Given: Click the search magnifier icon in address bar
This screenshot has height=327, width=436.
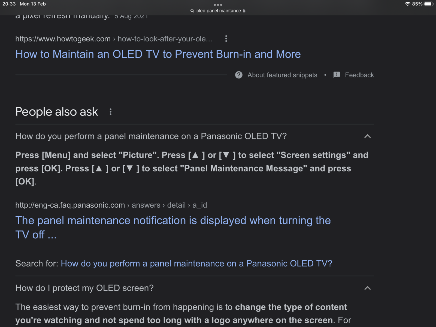Looking at the screenshot, I should 192,11.
